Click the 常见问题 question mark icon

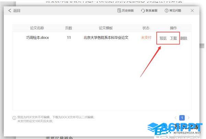[167, 11]
